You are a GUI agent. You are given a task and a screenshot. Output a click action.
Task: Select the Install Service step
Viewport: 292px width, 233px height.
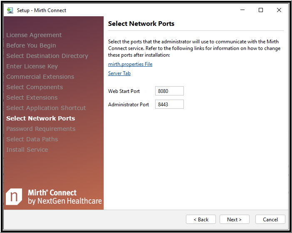click(x=27, y=150)
